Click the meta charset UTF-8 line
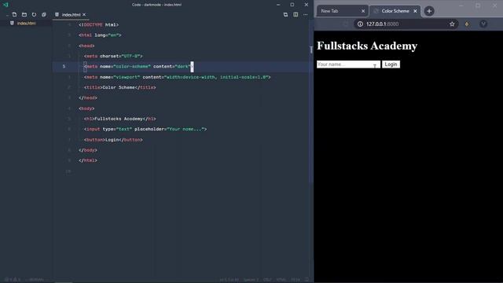503x283 pixels. pos(113,56)
